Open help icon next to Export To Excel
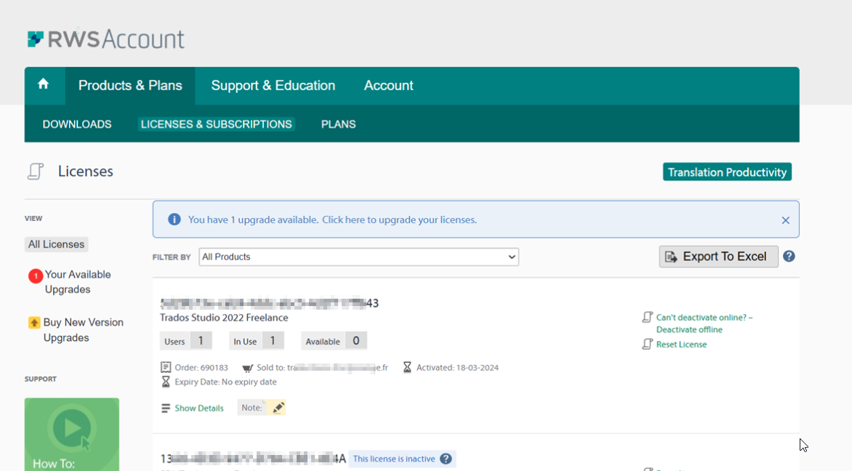 tap(789, 257)
